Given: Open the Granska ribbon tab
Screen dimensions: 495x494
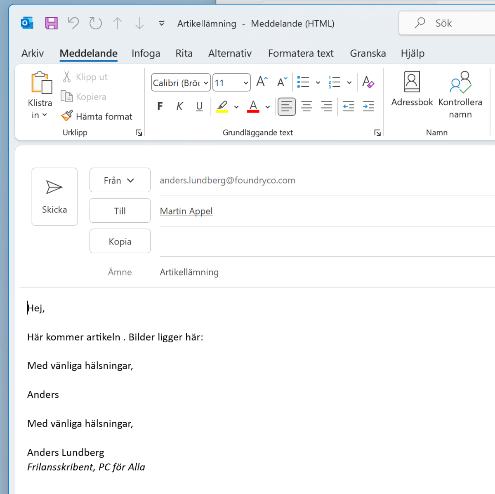Looking at the screenshot, I should [x=368, y=53].
